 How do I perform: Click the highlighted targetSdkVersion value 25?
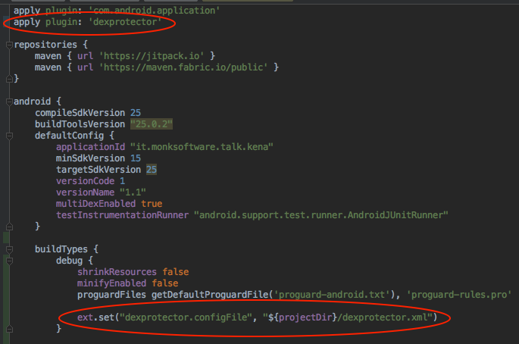point(151,170)
